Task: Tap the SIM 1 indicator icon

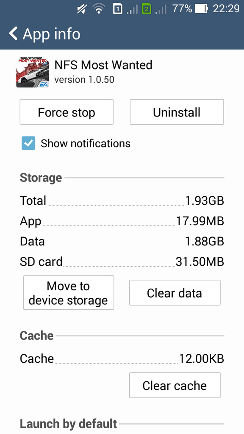Action: [117, 9]
